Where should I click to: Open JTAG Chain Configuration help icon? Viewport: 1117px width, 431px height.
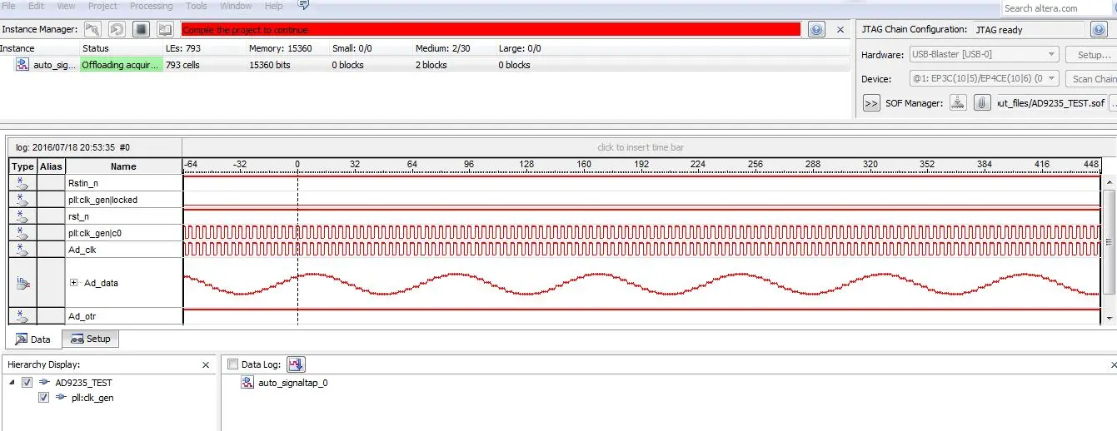pyautogui.click(x=1100, y=29)
